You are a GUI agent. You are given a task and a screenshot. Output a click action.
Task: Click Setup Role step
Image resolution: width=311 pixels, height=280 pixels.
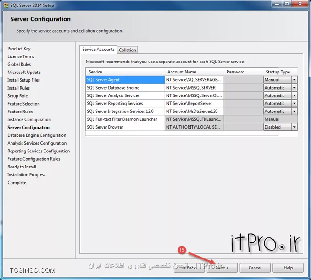pos(17,96)
